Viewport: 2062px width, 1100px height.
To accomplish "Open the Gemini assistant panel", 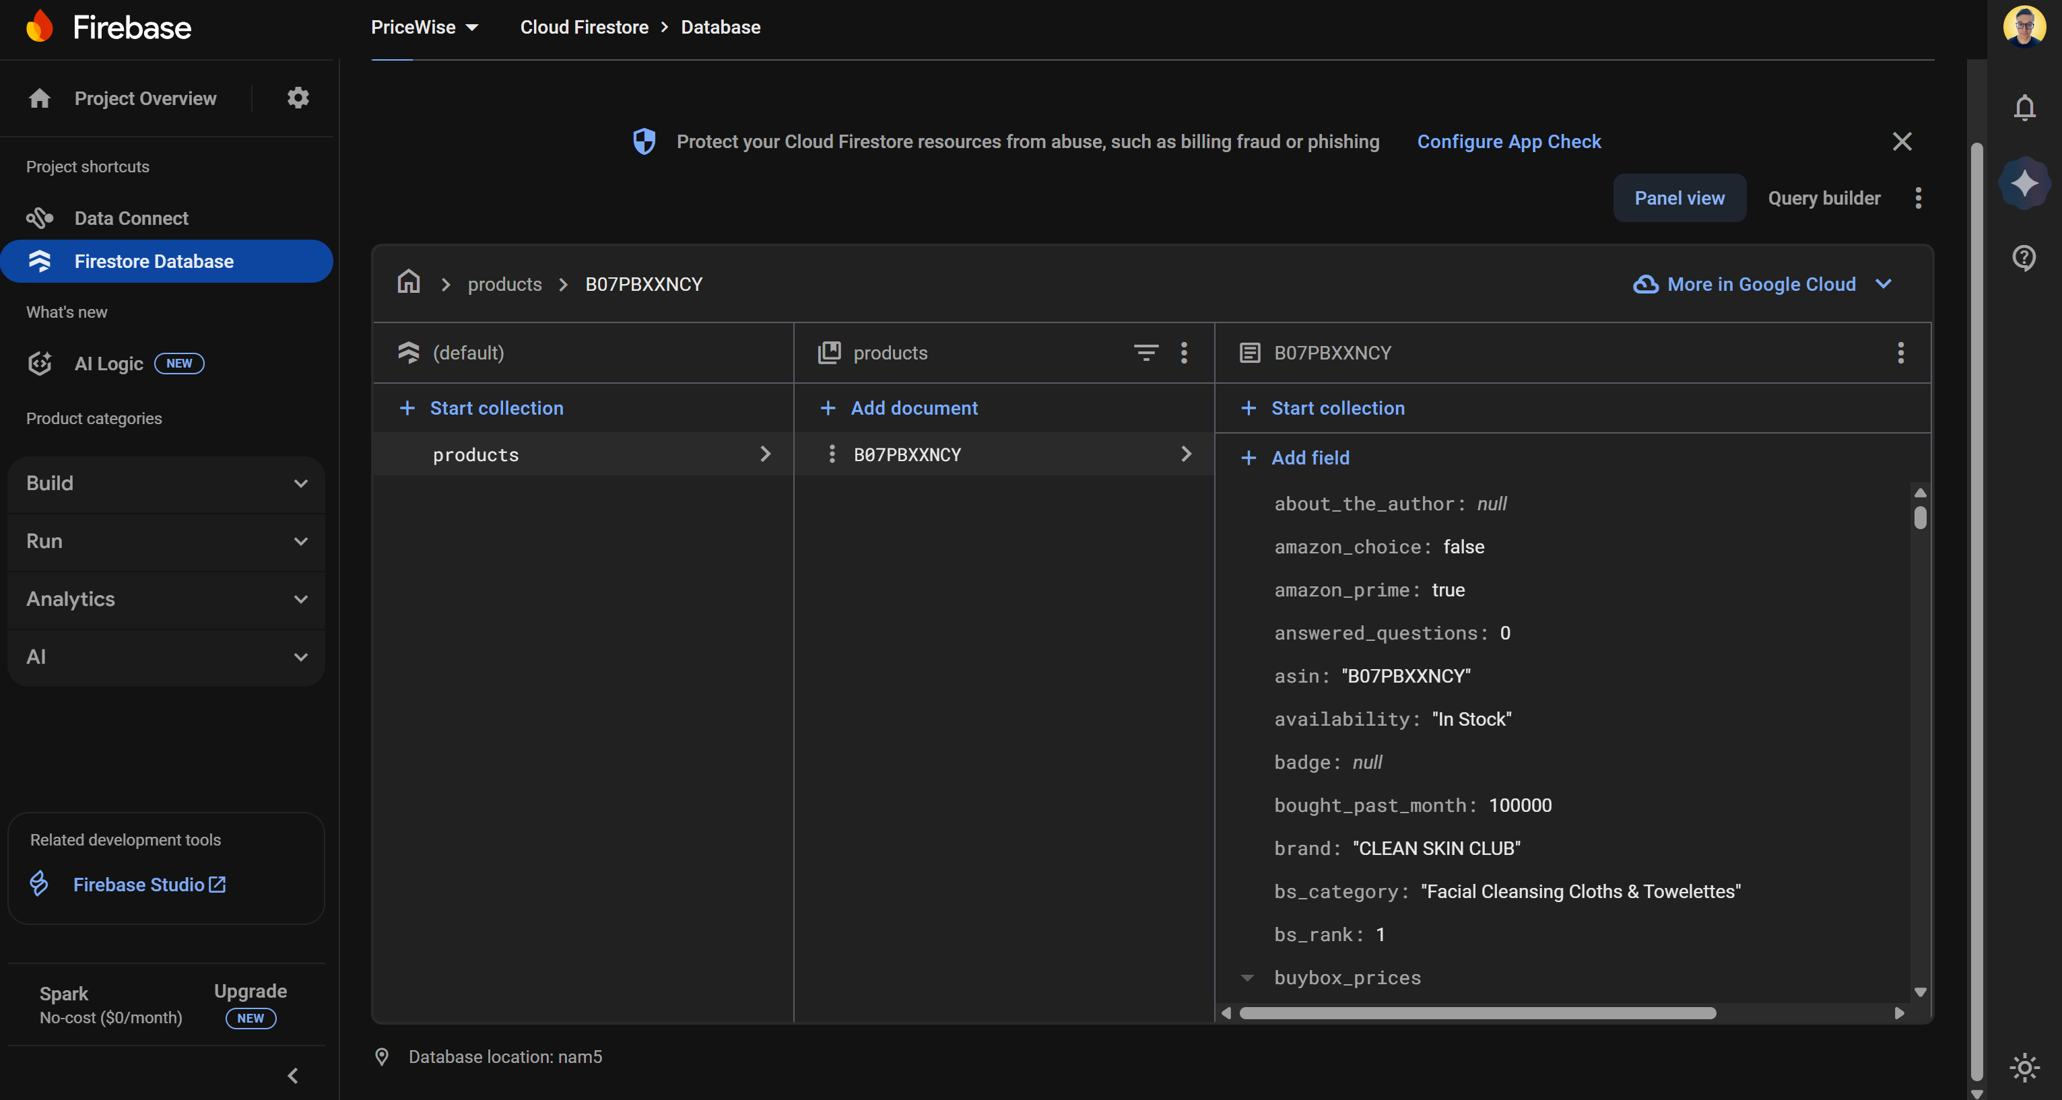I will coord(2024,182).
